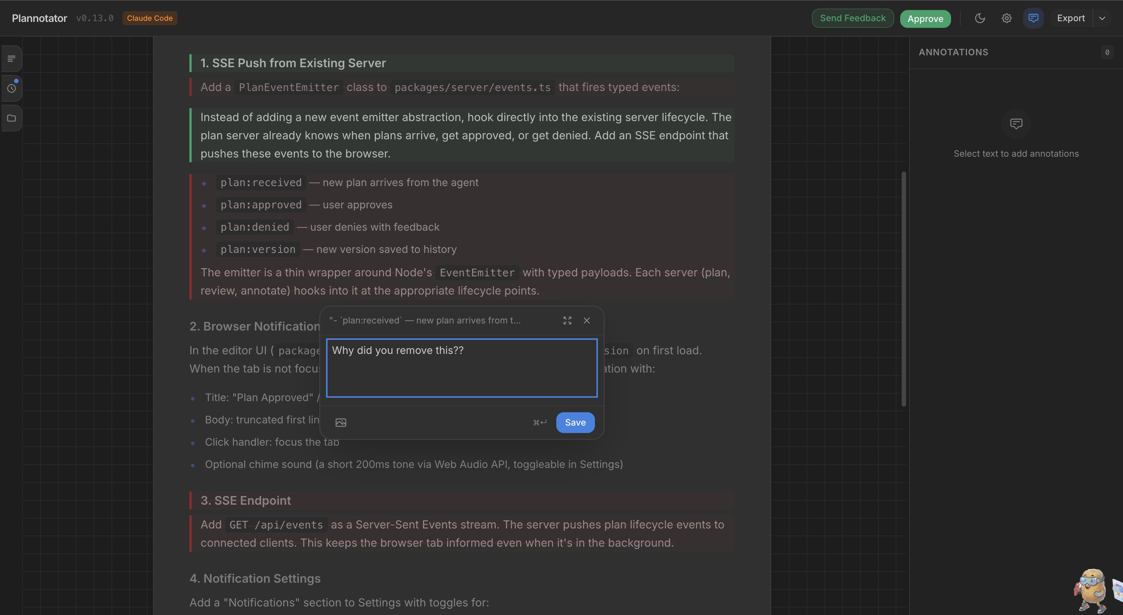Viewport: 1123px width, 615px height.
Task: Open settings gear icon
Action: coord(1006,18)
